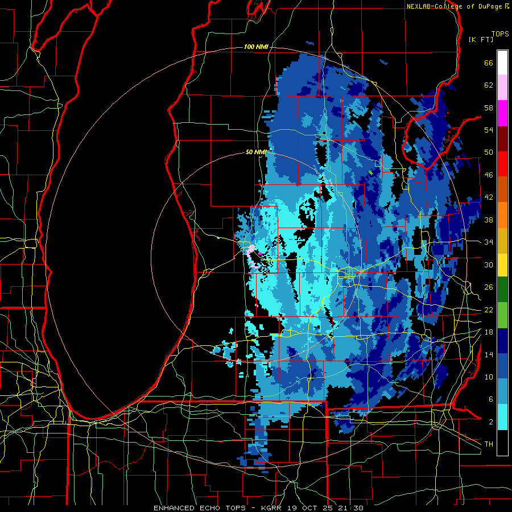Click the 100 NMI range ring label
The image size is (512, 512).
click(x=256, y=47)
